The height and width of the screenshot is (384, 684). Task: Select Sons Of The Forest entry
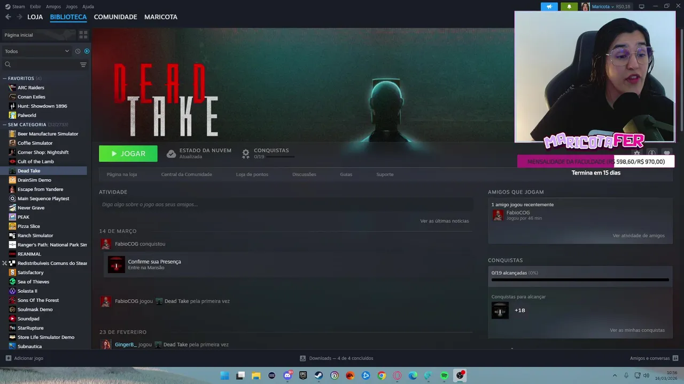[x=38, y=300]
